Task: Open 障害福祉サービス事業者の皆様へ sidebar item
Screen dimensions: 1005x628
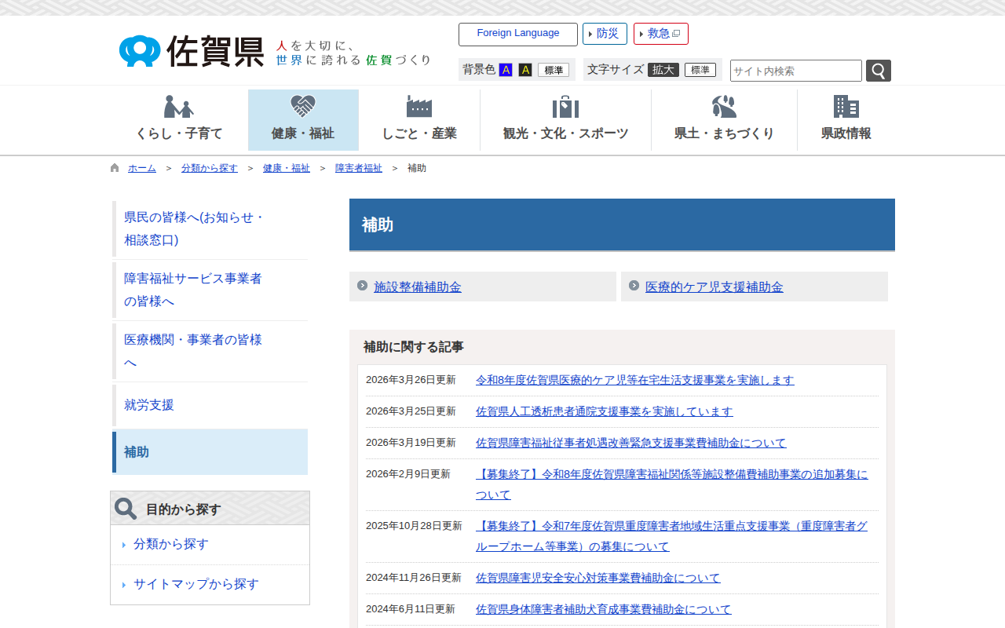Action: click(210, 290)
